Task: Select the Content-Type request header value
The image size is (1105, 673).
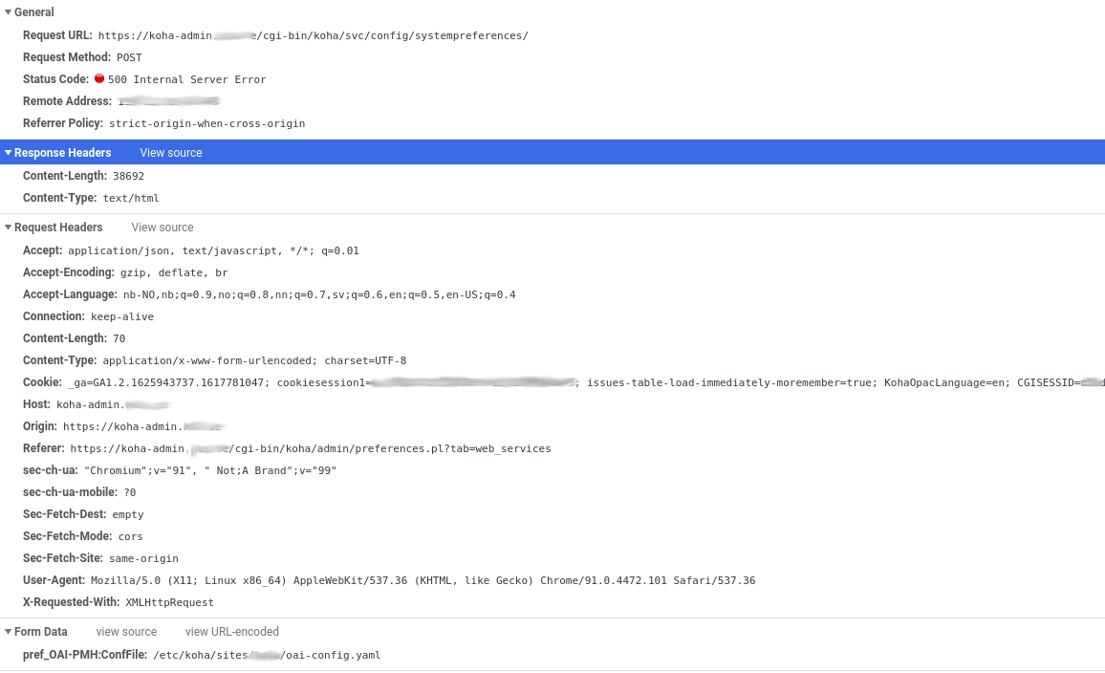Action: click(x=254, y=361)
